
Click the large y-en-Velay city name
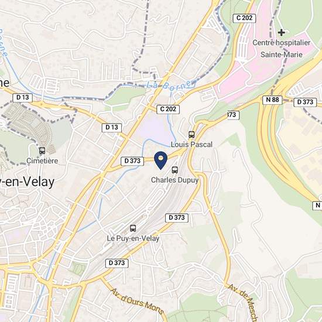coord(27,182)
